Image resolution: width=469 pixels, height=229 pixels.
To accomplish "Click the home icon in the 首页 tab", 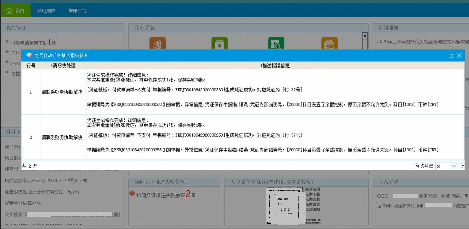I will pyautogui.click(x=9, y=11).
